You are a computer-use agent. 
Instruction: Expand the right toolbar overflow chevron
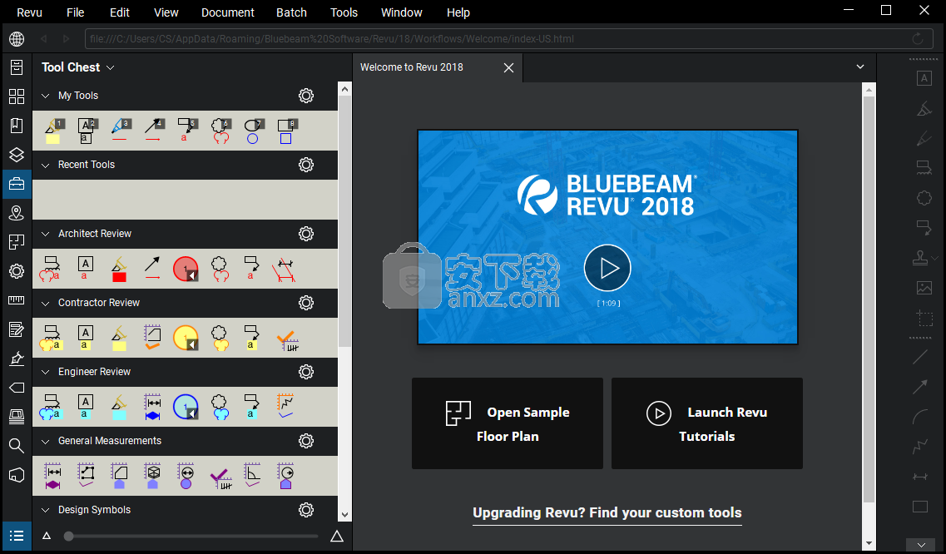pyautogui.click(x=921, y=545)
